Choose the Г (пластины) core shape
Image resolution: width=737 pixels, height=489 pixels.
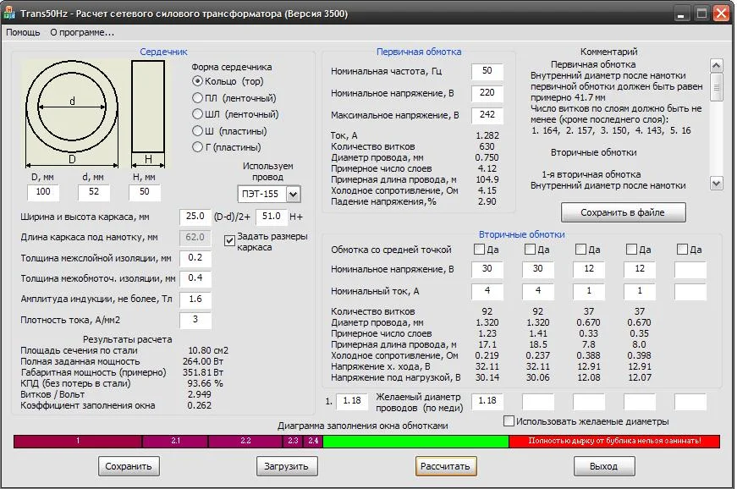(x=198, y=147)
